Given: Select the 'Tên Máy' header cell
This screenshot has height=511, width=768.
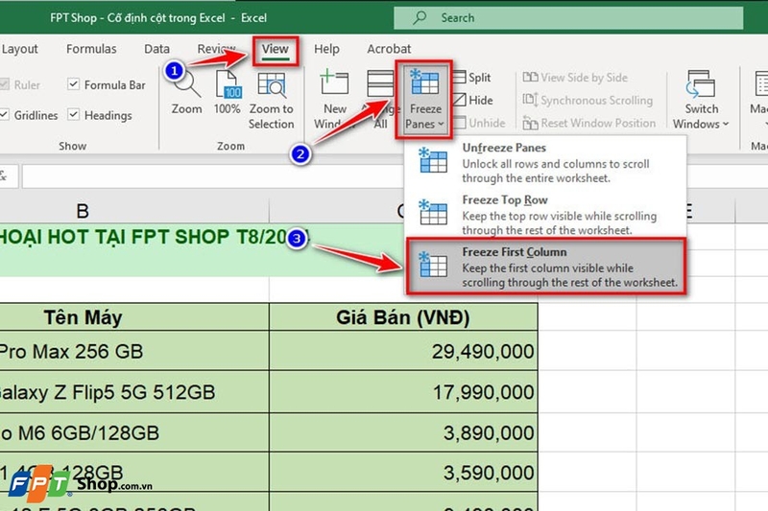Looking at the screenshot, I should (134, 317).
